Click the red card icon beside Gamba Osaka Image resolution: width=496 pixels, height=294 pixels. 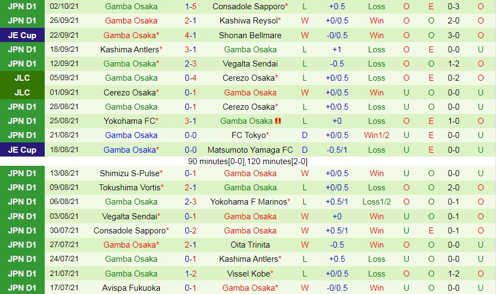pyautogui.click(x=277, y=121)
